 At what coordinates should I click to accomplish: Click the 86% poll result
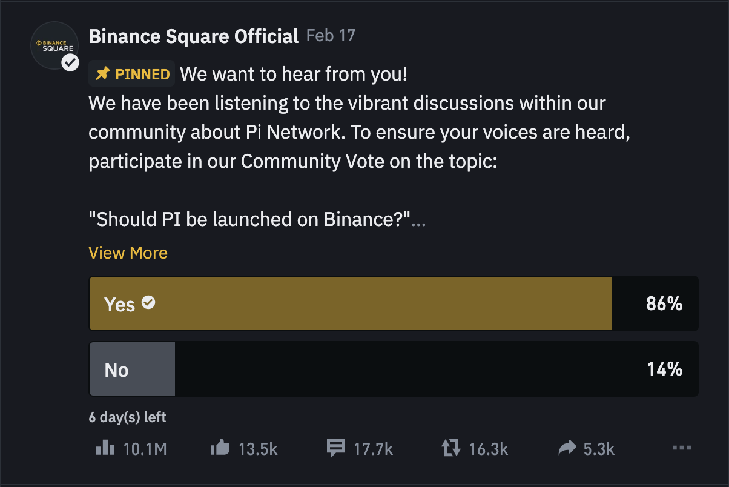click(664, 303)
